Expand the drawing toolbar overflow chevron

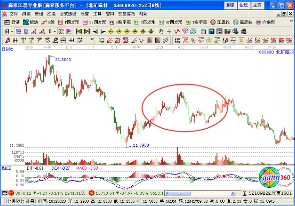pos(92,39)
